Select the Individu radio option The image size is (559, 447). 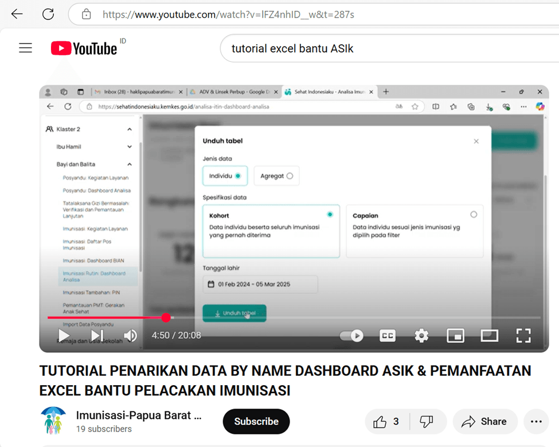coord(225,176)
